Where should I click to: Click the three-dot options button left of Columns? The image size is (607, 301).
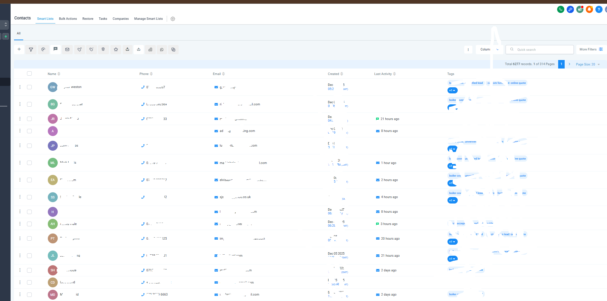pos(468,49)
